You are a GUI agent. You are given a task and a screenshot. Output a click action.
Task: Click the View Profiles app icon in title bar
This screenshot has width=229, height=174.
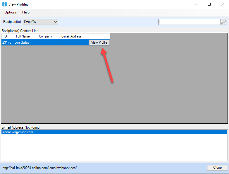(x=4, y=4)
